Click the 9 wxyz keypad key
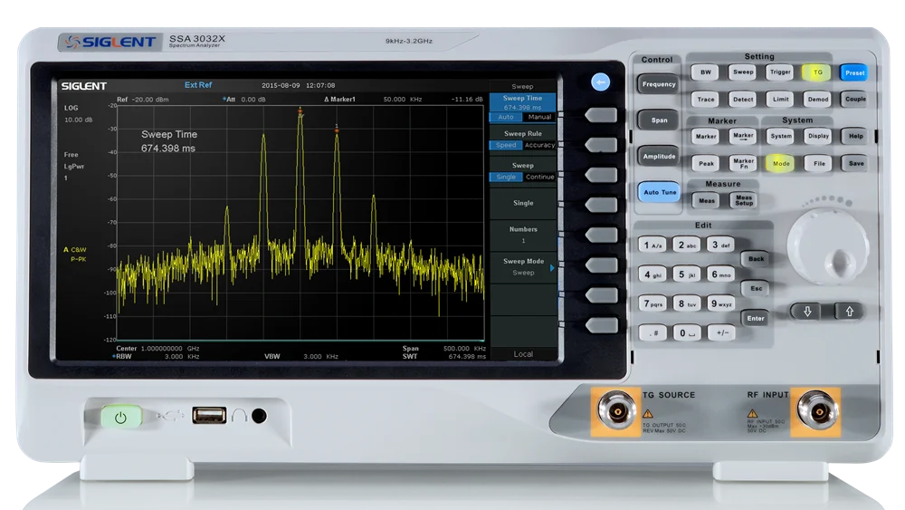This screenshot has width=905, height=510. tap(721, 303)
